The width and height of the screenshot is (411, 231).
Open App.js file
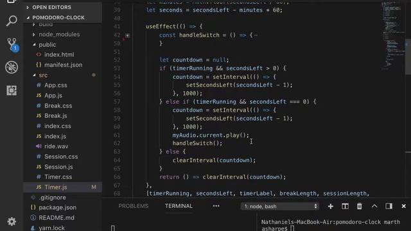point(53,96)
